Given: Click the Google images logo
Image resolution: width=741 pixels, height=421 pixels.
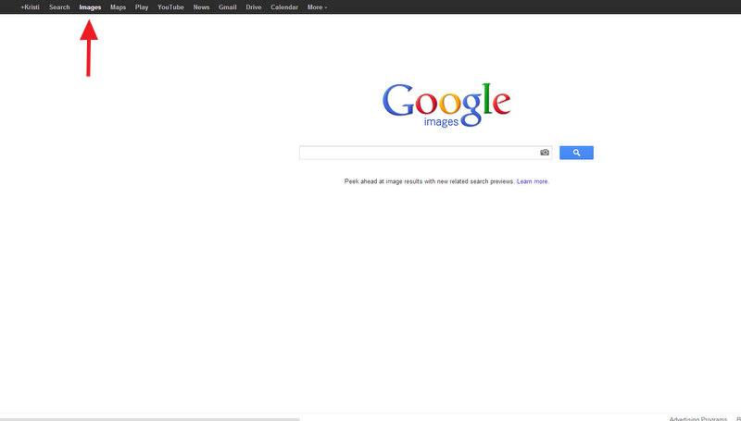Looking at the screenshot, I should pos(446,105).
